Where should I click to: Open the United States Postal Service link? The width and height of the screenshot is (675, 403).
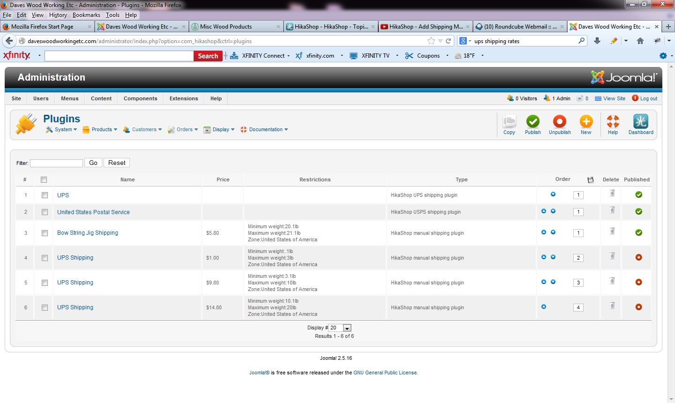click(x=93, y=212)
